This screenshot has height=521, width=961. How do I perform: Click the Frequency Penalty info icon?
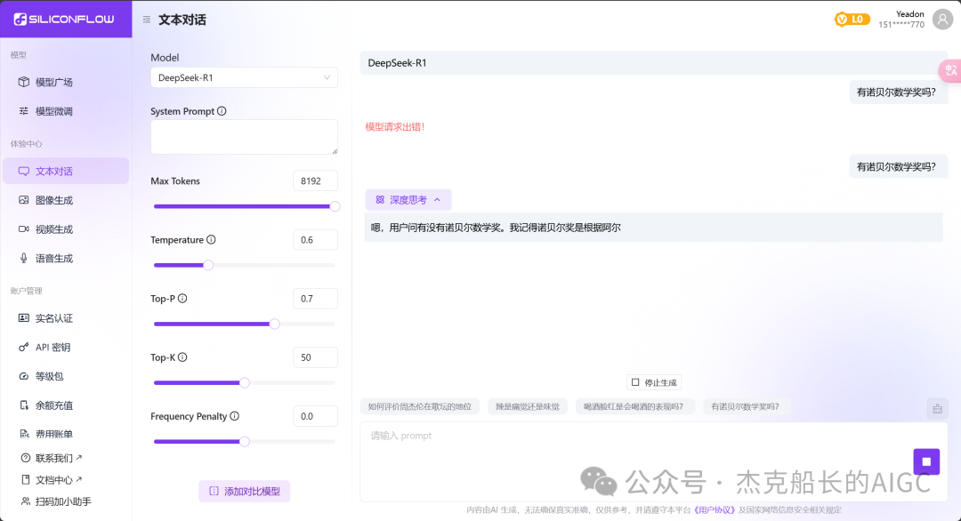[234, 416]
